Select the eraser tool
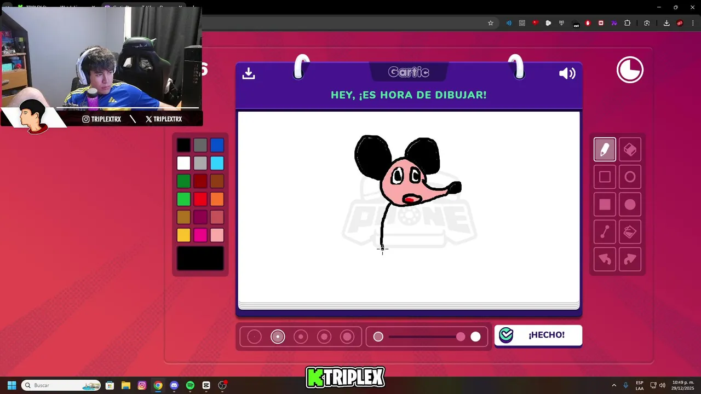The width and height of the screenshot is (701, 394). tap(630, 149)
